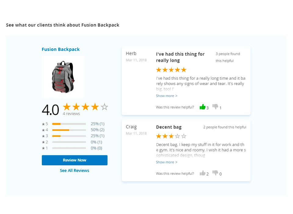Image resolution: width=293 pixels, height=214 pixels.
Task: Click thumbs up on Craig's review
Action: tap(202, 173)
